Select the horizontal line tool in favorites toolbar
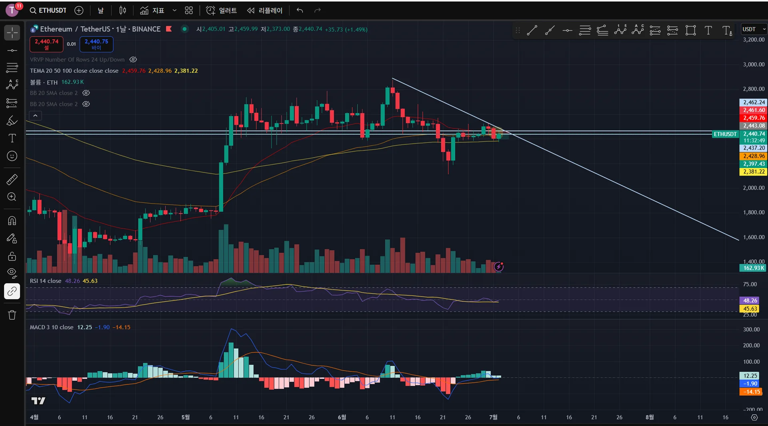The height and width of the screenshot is (426, 768). click(x=567, y=30)
